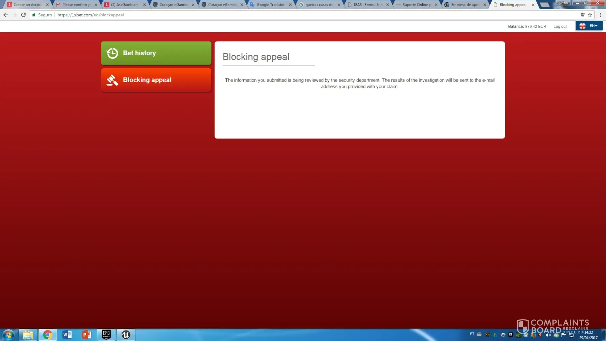
Task: Open a new browser tab
Action: coord(545,5)
